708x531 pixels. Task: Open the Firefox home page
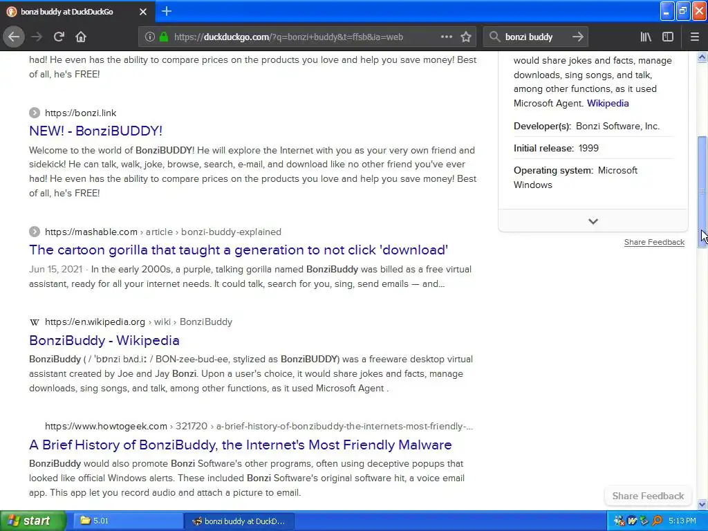81,37
